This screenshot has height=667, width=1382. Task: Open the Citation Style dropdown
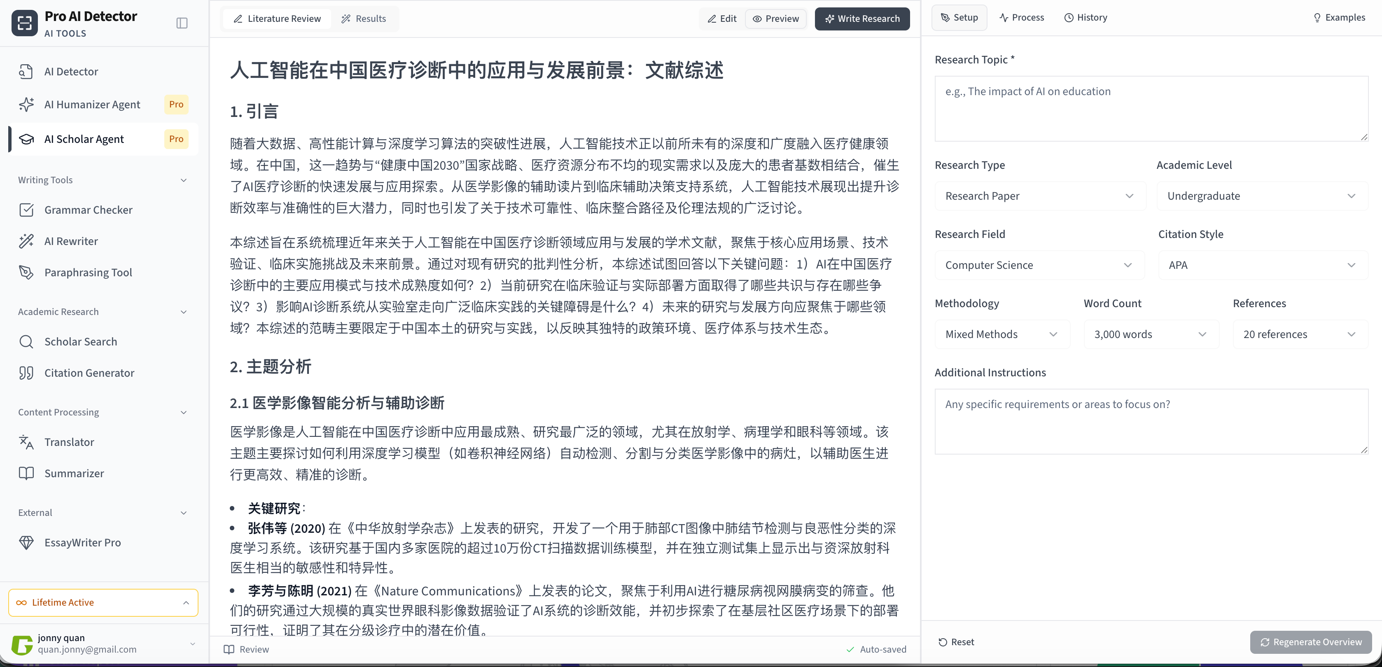pyautogui.click(x=1262, y=265)
